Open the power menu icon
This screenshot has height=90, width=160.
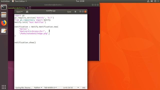pos(155,1)
